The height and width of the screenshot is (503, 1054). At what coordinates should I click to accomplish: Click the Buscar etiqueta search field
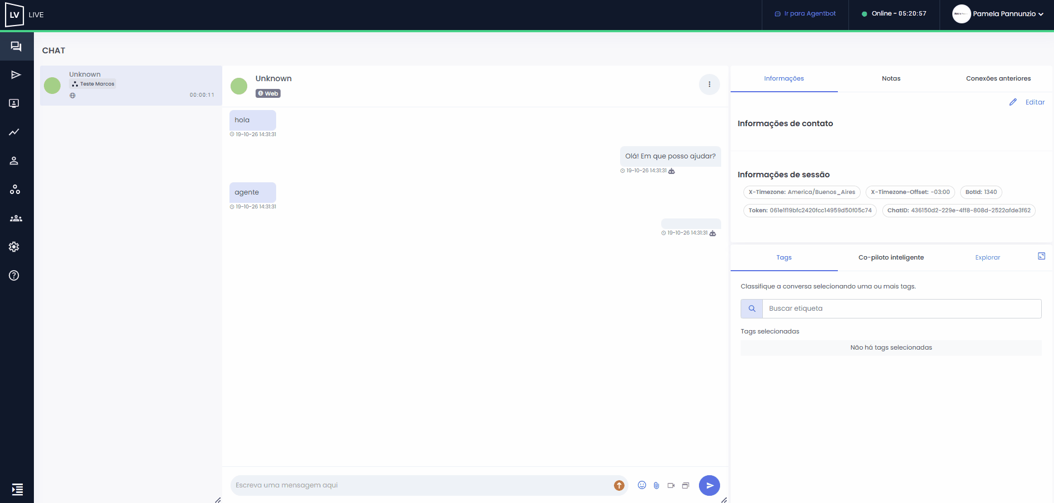902,308
